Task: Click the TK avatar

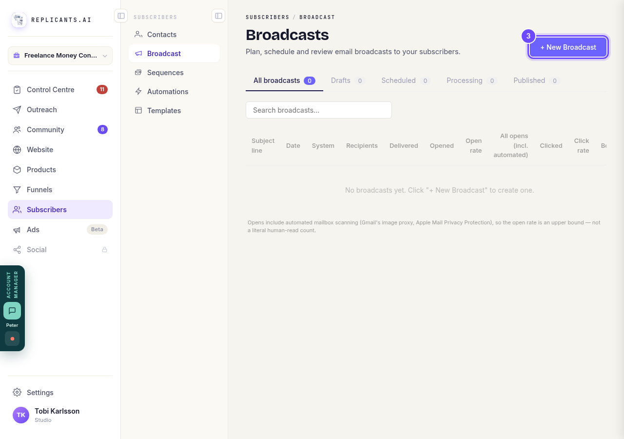Action: (x=21, y=415)
